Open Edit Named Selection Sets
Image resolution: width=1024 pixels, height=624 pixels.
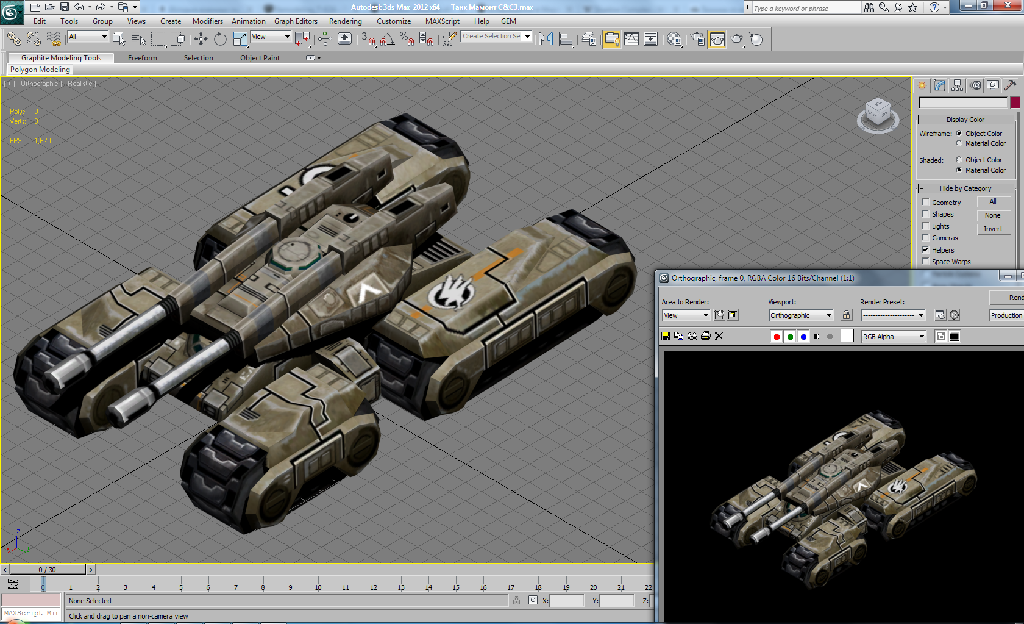pos(449,39)
